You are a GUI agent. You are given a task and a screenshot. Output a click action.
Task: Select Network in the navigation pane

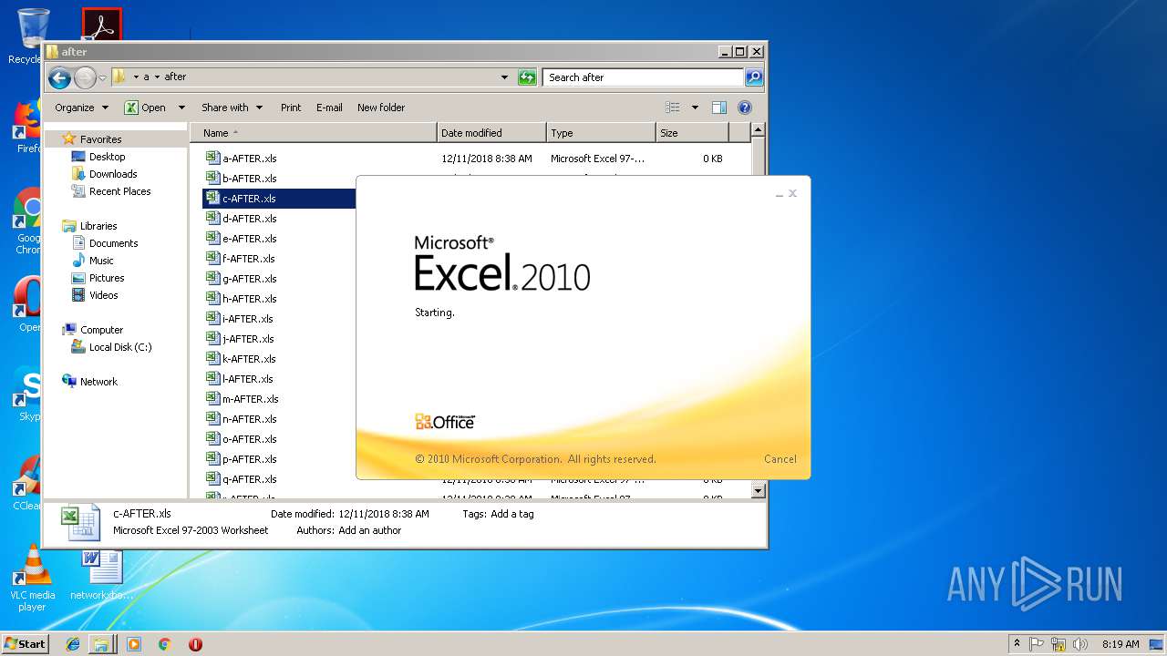pos(98,382)
